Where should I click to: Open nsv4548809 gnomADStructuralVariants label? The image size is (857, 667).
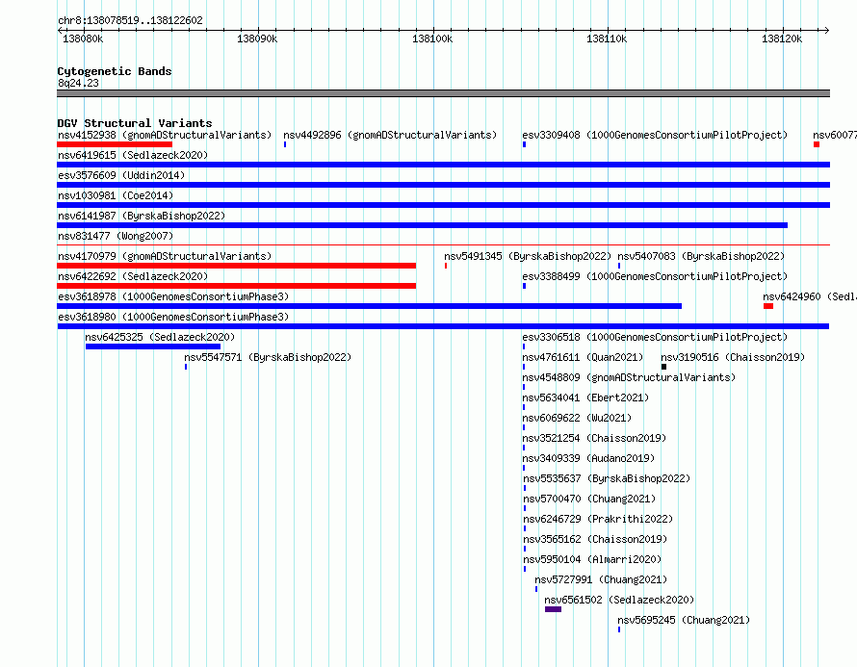coord(629,377)
